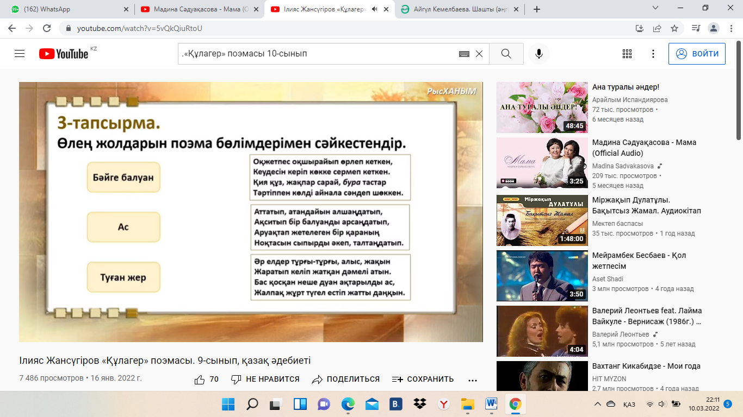Dislike the video via НЕ НРАВИТСЯ
Viewport: 743px width, 417px height.
265,379
